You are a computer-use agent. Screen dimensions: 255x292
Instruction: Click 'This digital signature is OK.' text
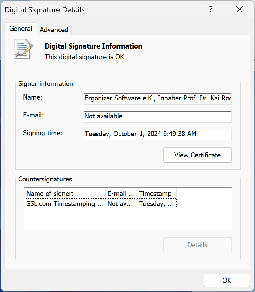coord(85,57)
